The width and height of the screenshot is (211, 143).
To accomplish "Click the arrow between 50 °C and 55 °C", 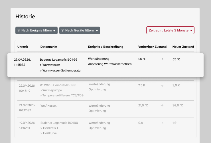I will point(162,59).
